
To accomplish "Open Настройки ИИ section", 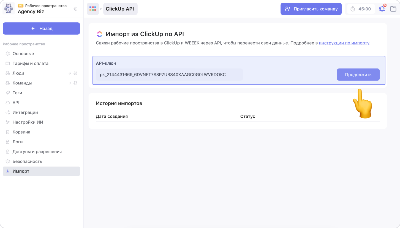I will (x=28, y=122).
